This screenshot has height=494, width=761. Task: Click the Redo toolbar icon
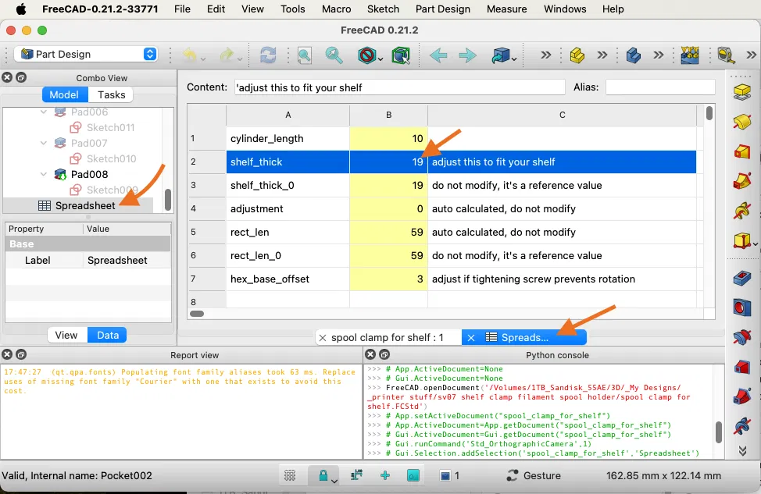tap(227, 55)
